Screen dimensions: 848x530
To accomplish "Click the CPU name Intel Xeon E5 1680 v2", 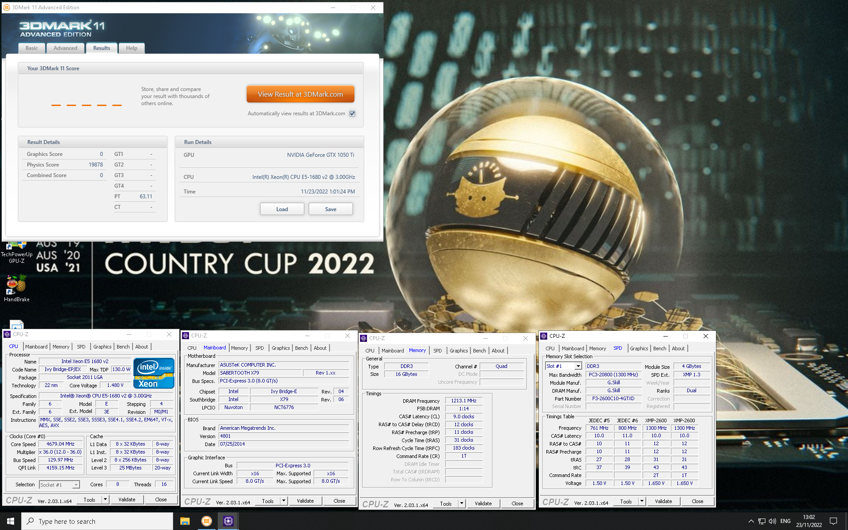I will pyautogui.click(x=85, y=361).
